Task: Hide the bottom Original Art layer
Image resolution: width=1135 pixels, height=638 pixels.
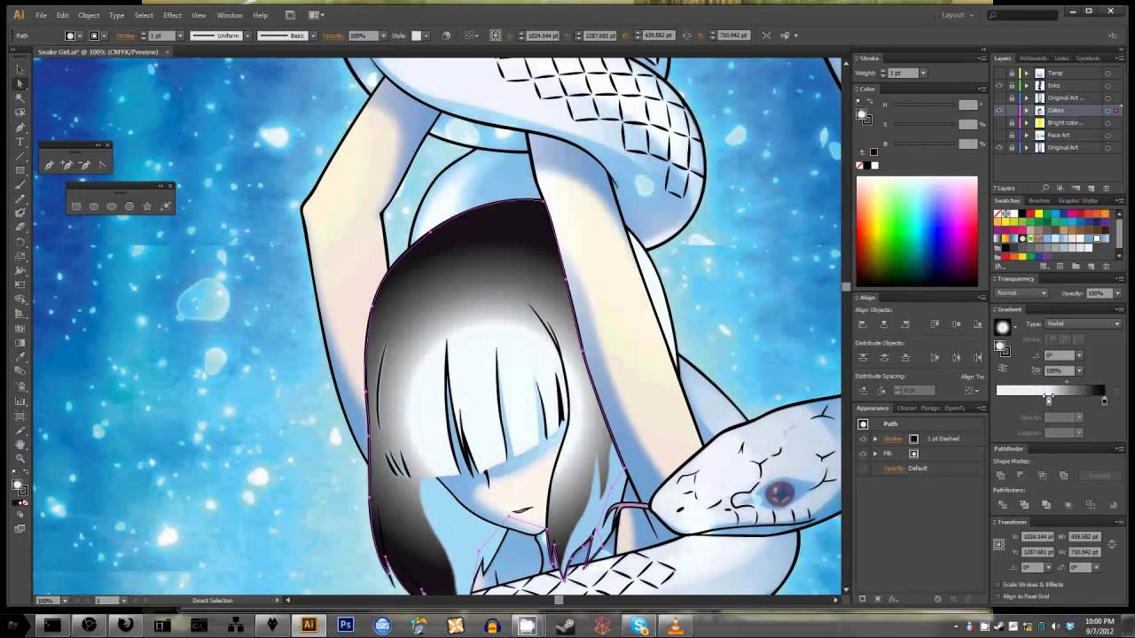Action: pyautogui.click(x=999, y=148)
